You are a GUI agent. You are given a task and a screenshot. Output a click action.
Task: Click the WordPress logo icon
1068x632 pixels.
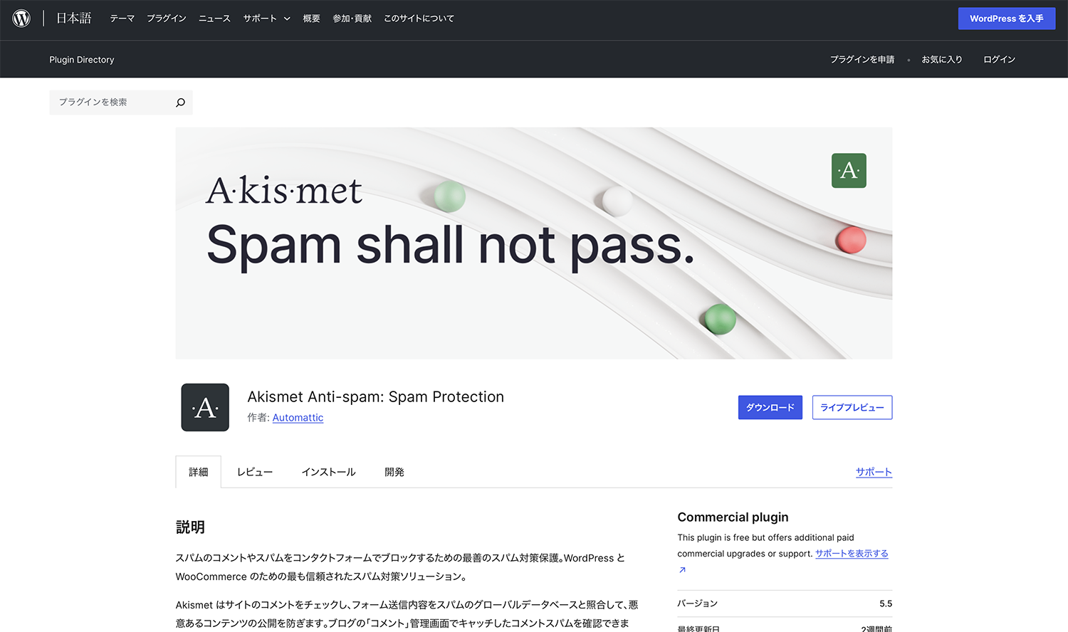[21, 19]
